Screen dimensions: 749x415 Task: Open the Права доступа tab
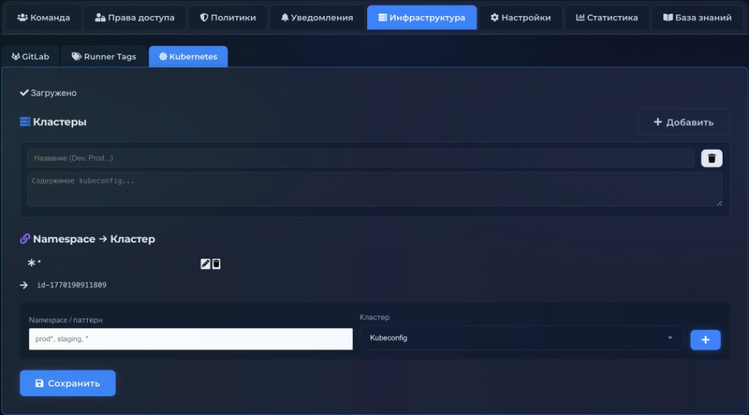(135, 18)
